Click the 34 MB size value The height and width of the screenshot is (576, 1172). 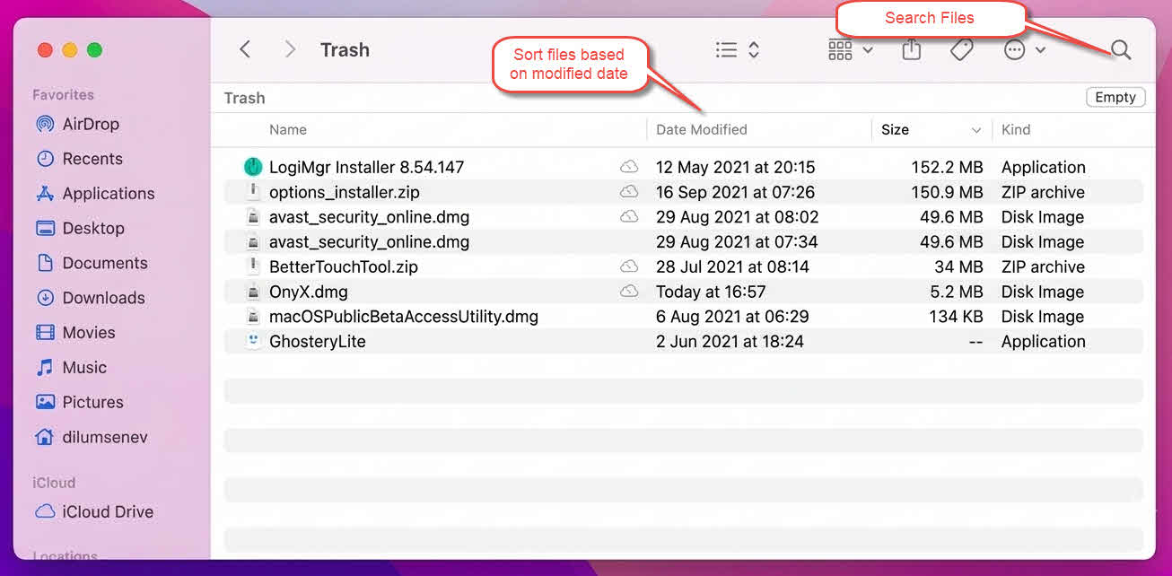958,266
